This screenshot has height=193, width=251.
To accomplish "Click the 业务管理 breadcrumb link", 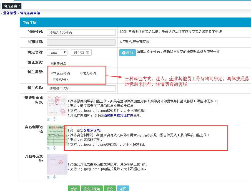I will coord(10,13).
